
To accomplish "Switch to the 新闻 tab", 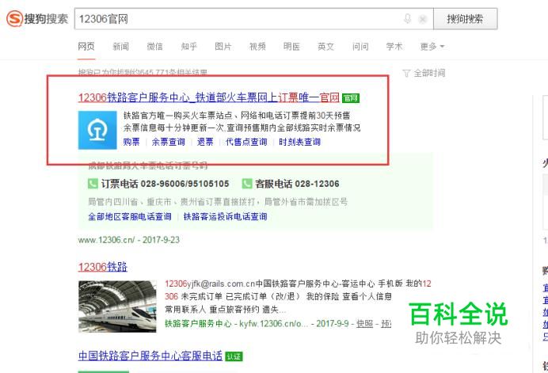I will (120, 47).
